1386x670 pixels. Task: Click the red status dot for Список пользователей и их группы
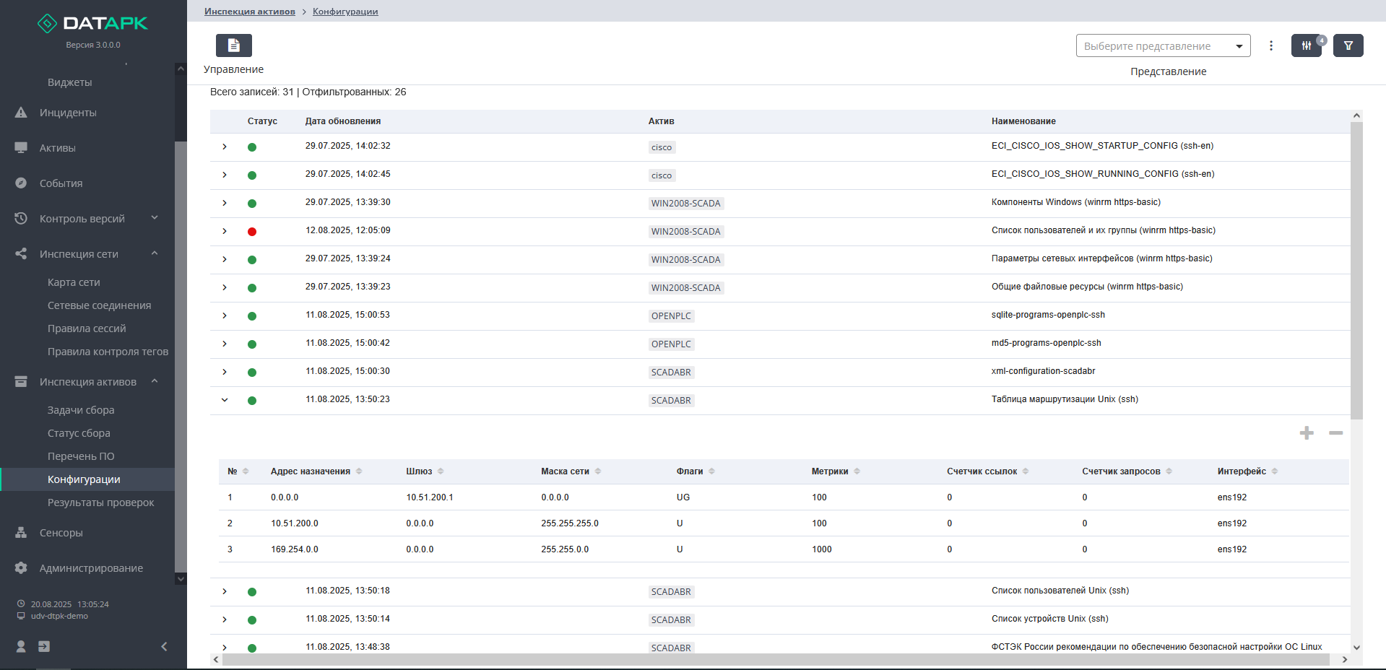point(252,232)
